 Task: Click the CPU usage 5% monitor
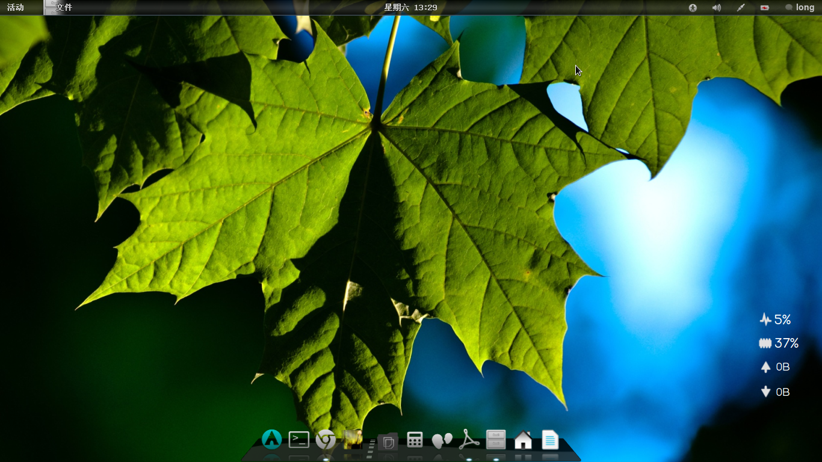tap(775, 319)
